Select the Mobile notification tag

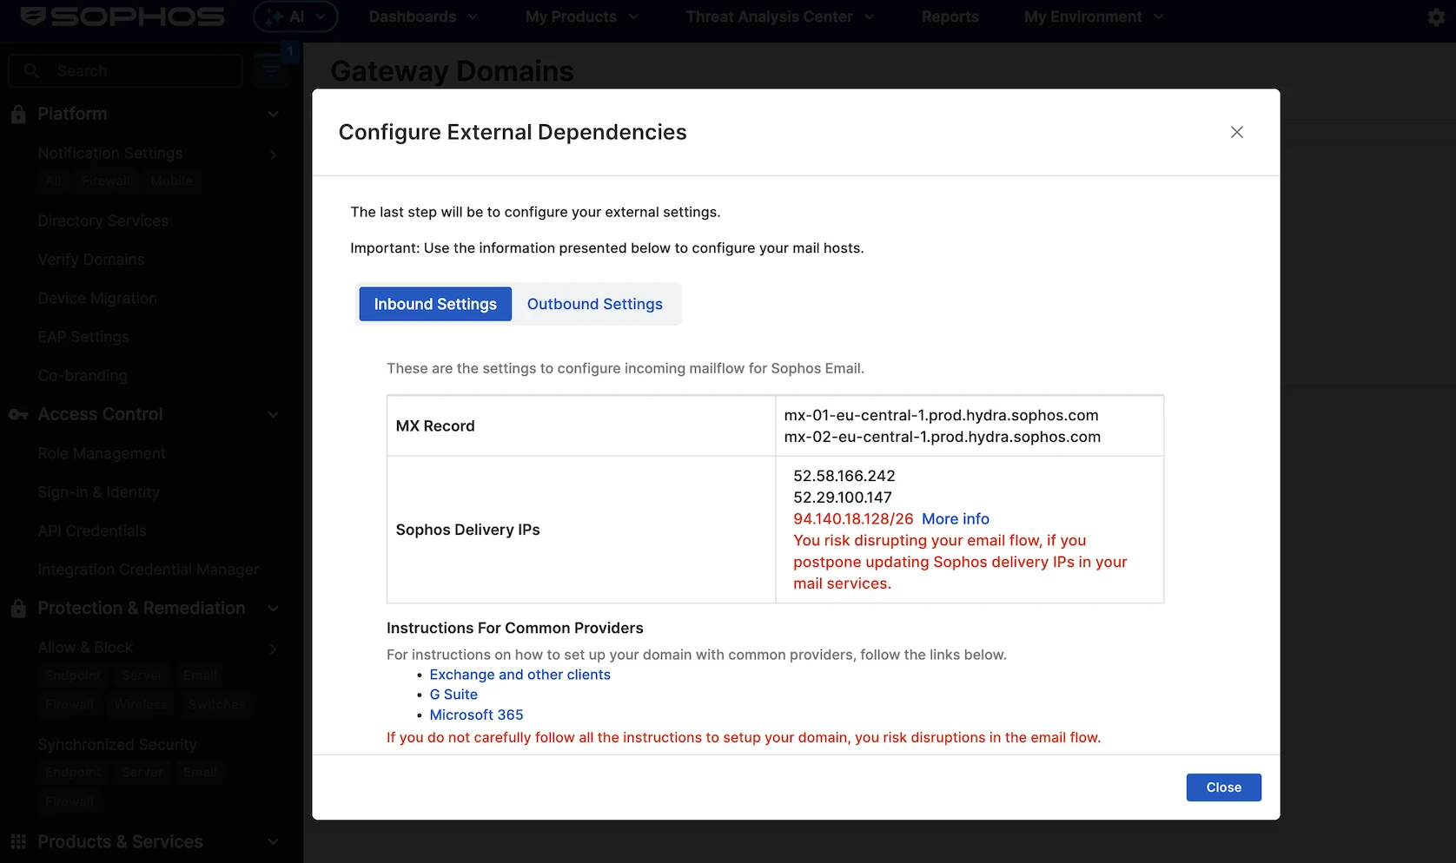(x=171, y=181)
